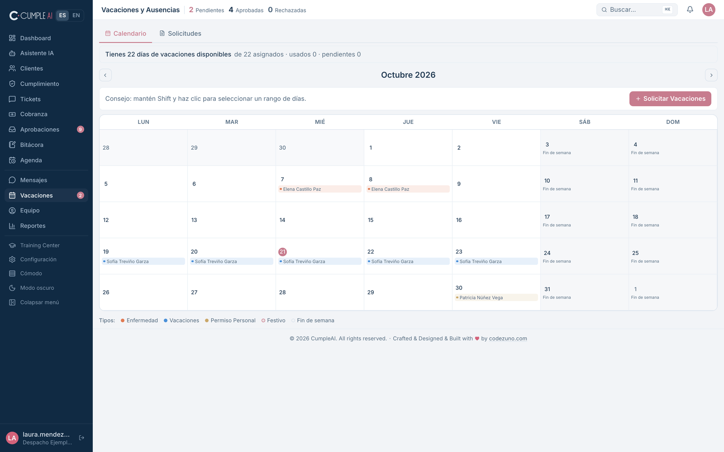Open the LA user avatar menu
This screenshot has height=452, width=724.
point(709,9)
